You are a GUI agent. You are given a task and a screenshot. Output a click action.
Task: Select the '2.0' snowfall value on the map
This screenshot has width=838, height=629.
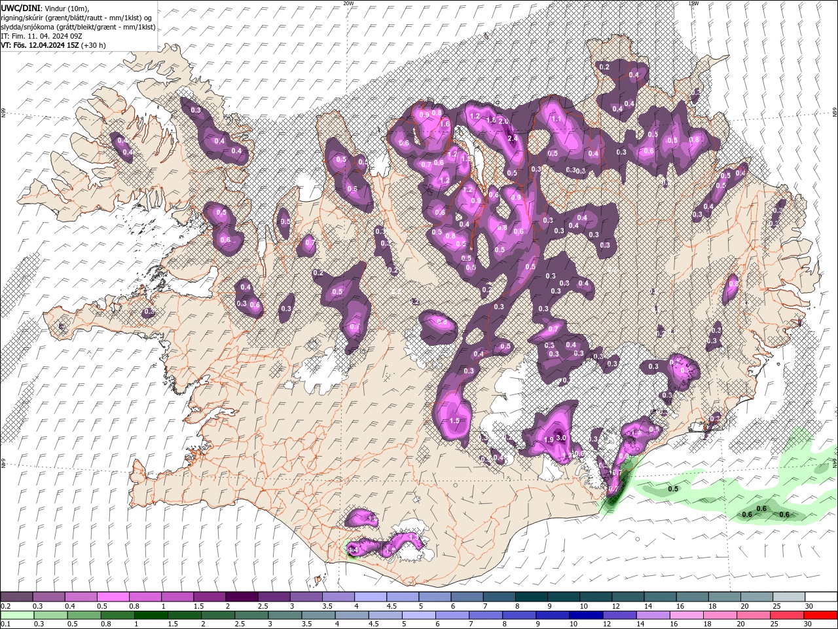pyautogui.click(x=503, y=121)
